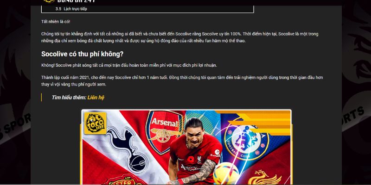Click the 'Tất nhiên là có!' paragraph
Viewport: 371px width, 185px height.
point(56,22)
